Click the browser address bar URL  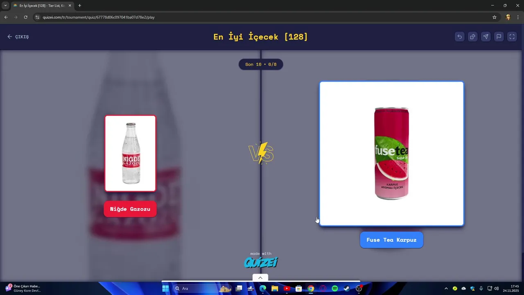[99, 17]
